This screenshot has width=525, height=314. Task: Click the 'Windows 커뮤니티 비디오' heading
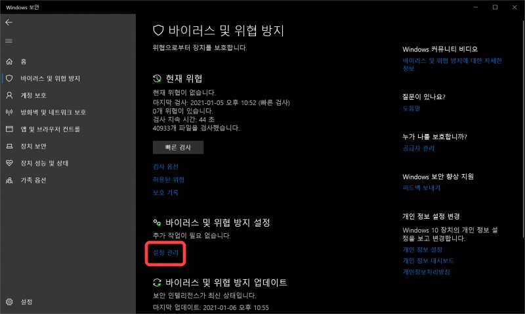tap(440, 49)
